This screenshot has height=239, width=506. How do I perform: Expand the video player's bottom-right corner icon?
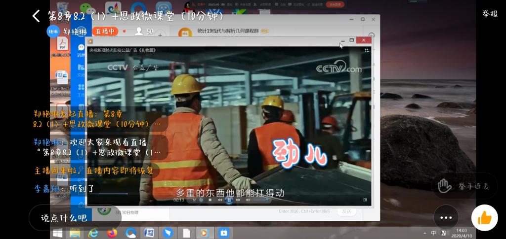click(365, 200)
